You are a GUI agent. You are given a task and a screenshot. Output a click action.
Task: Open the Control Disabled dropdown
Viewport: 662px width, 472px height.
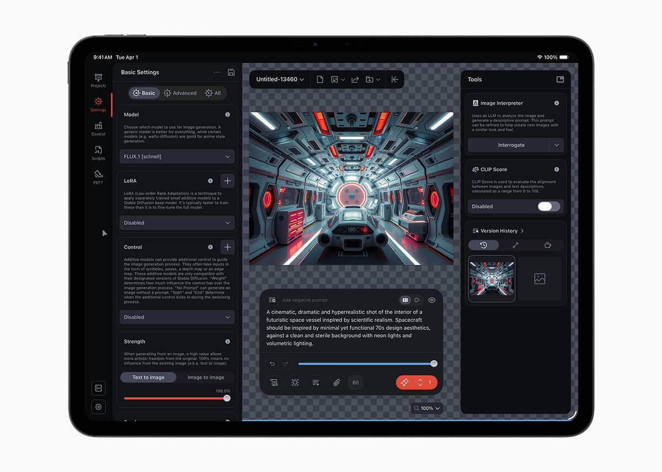[177, 317]
